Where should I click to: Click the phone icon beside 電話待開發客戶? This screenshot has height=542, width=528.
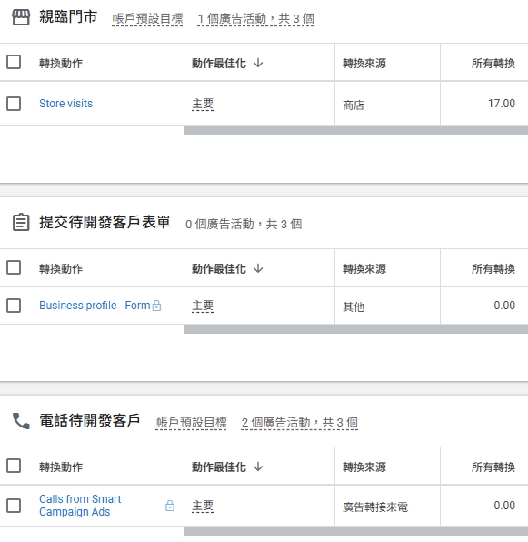point(21,421)
